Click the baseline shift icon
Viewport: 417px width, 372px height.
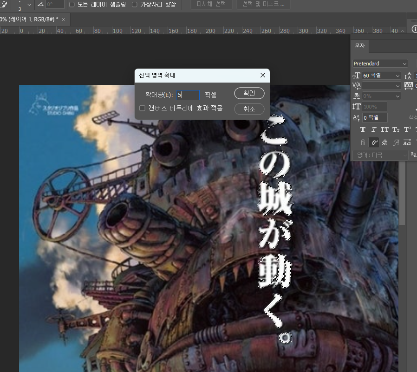(x=356, y=117)
